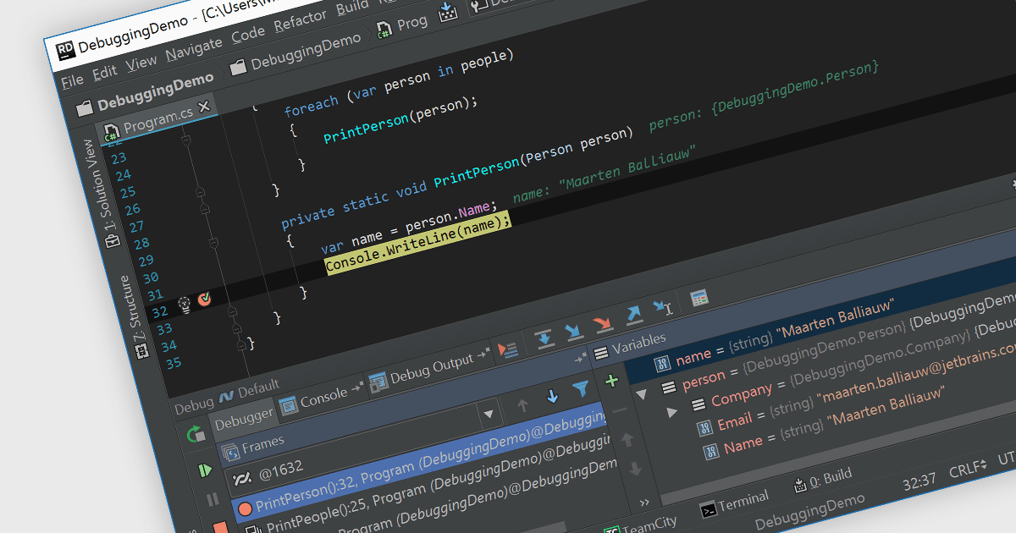Click the move watch up arrow
Viewport: 1016px width, 533px height.
627,440
